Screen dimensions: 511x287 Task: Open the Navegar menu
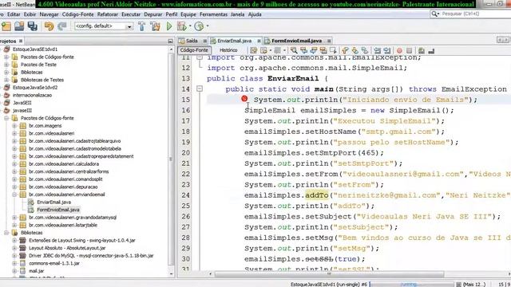point(49,14)
